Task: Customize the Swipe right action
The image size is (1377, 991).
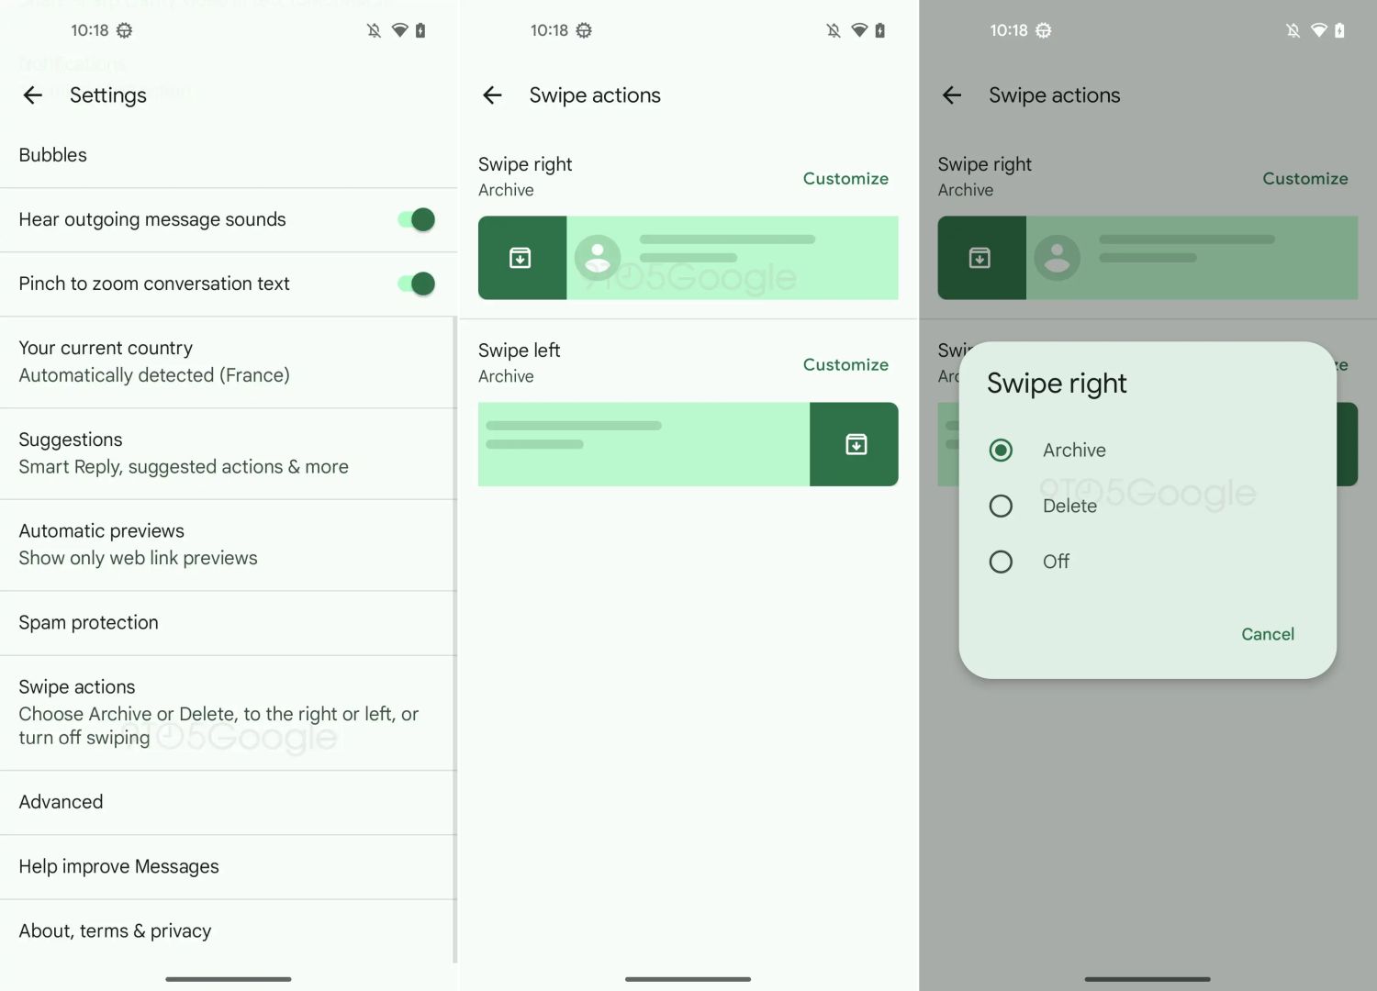Action: pos(845,179)
